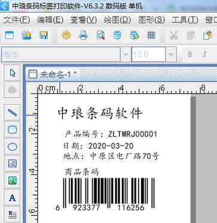Save document with floppy disk icon
This screenshot has height=223, width=217.
pyautogui.click(x=44, y=35)
